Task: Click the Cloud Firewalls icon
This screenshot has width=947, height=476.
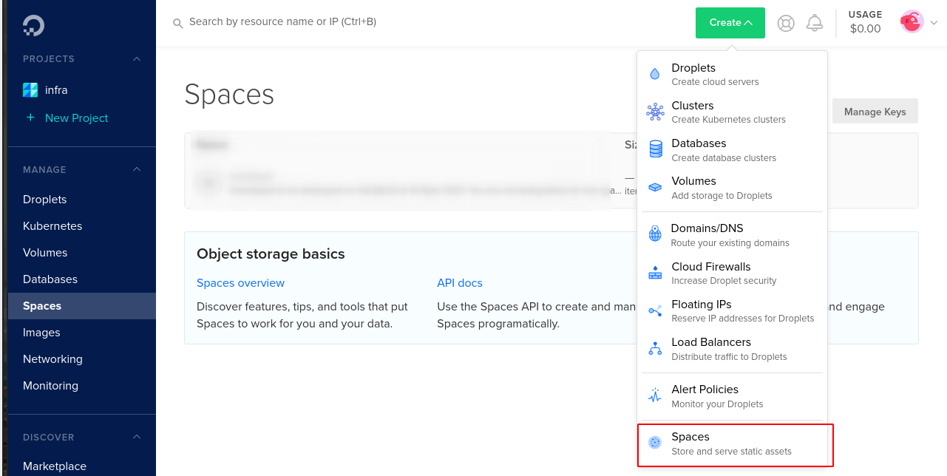Action: pyautogui.click(x=655, y=273)
